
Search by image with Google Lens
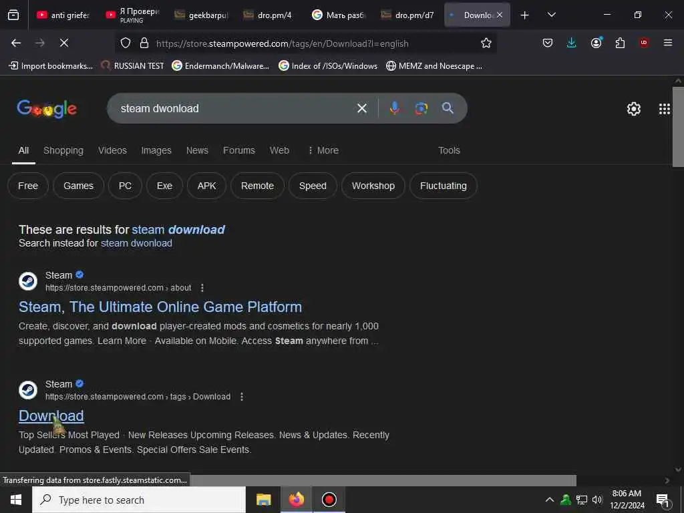click(x=421, y=108)
